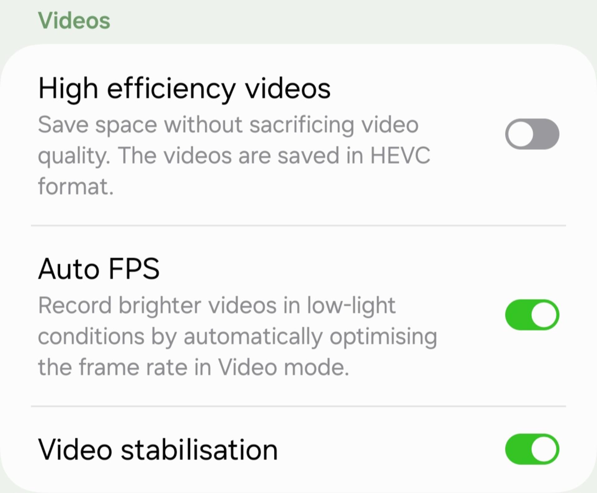Disable the Video stabilisation toggle

(532, 449)
